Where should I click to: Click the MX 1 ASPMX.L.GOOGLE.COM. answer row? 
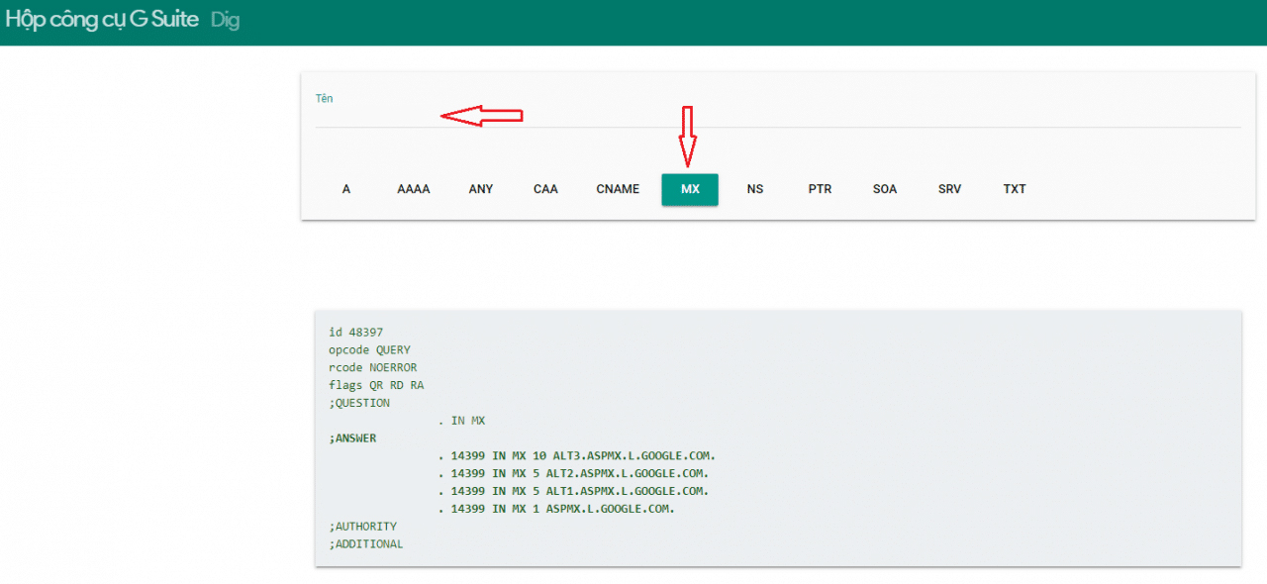point(556,509)
